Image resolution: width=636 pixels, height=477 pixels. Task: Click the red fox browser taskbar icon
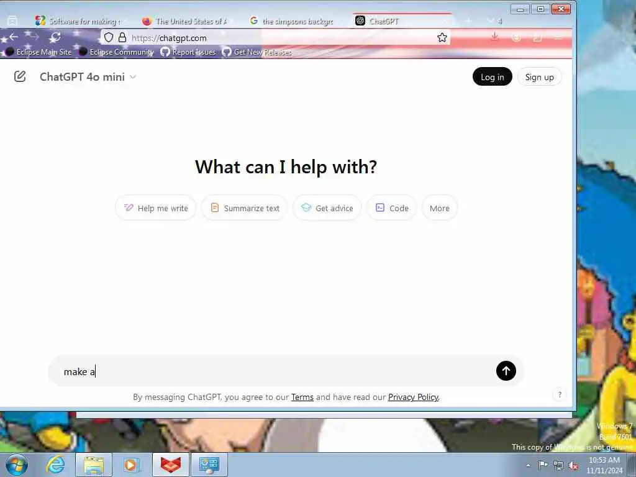point(171,465)
